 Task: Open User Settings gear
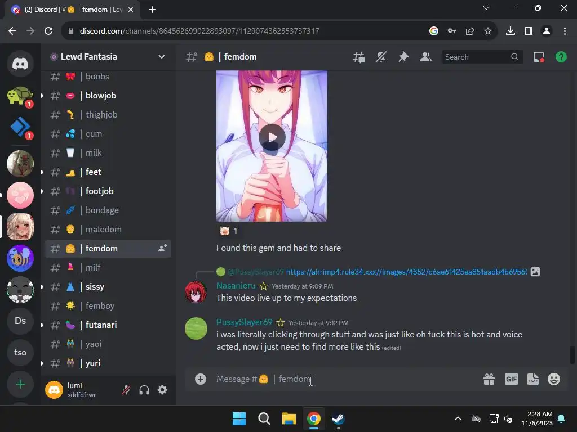162,390
